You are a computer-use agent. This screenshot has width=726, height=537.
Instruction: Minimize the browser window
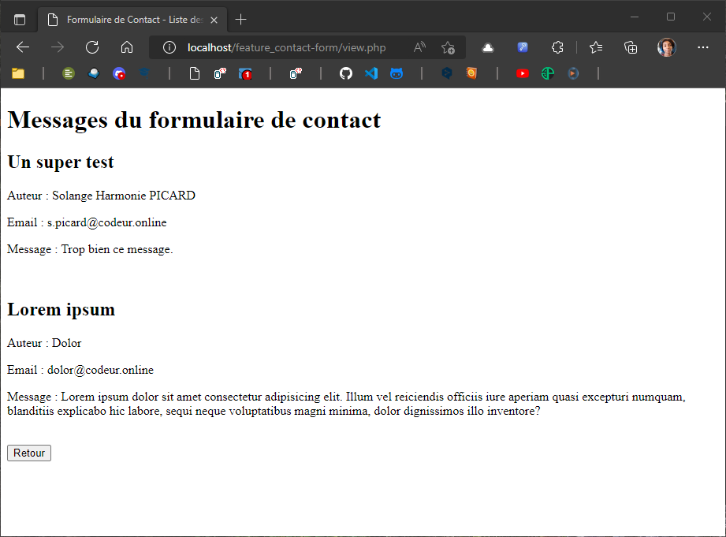point(635,17)
